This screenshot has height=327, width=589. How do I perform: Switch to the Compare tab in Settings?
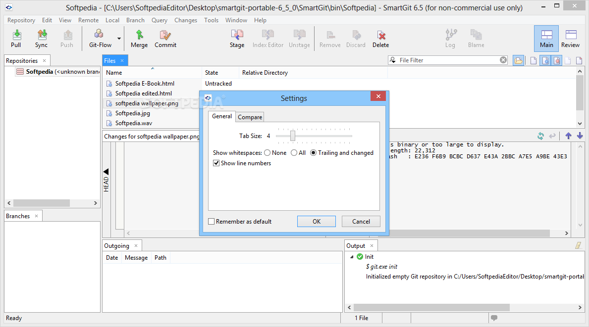250,117
